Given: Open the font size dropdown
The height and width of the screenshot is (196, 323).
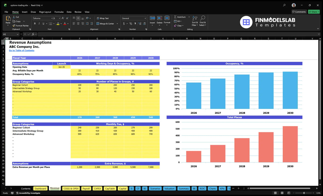Looking at the screenshot, I should point(59,18).
